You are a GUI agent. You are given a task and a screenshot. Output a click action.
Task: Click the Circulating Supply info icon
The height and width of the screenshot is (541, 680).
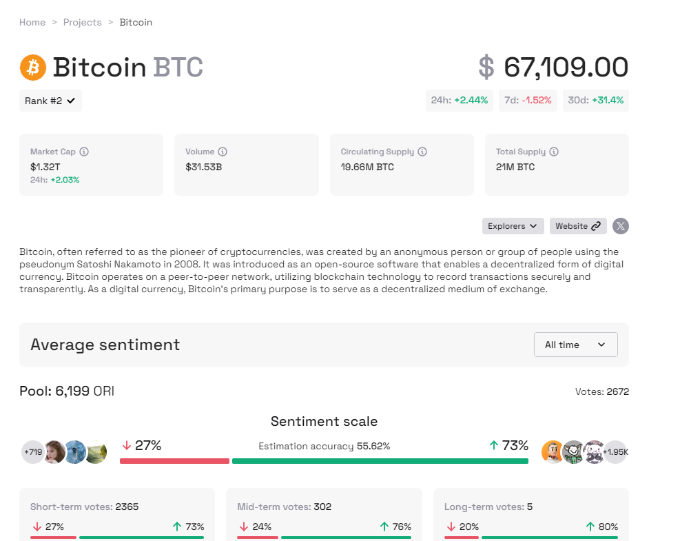tap(422, 152)
